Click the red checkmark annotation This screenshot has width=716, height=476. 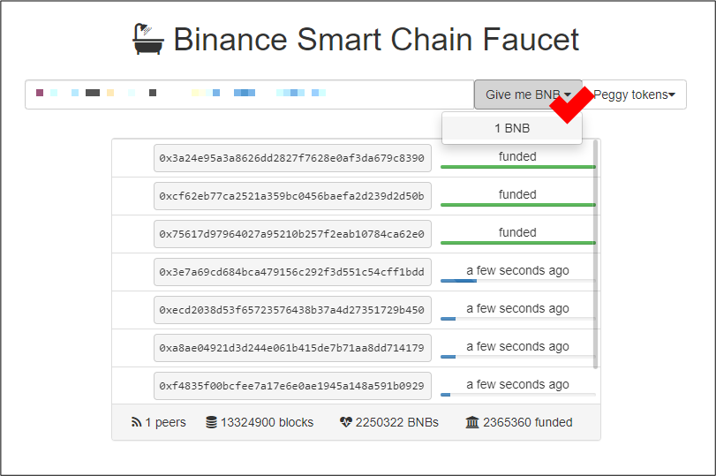click(x=571, y=104)
